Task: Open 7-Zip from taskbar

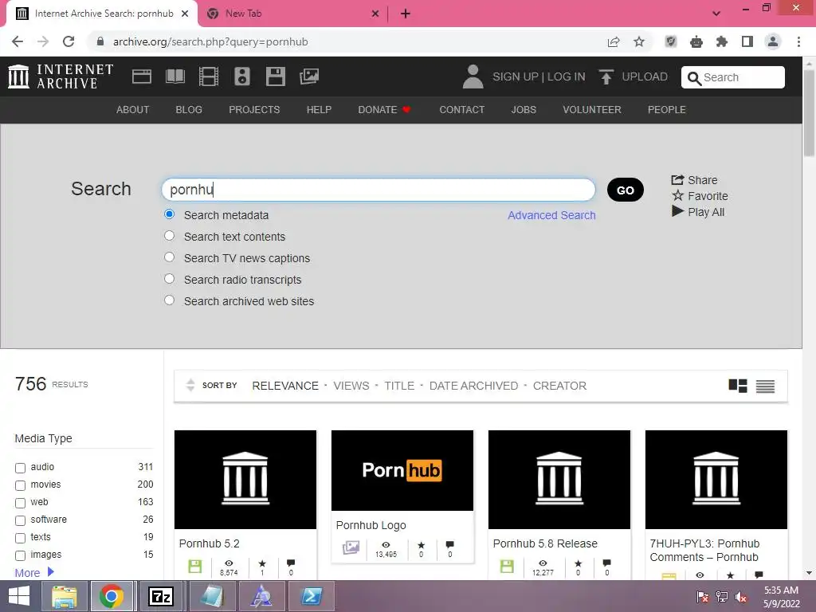Action: [160, 596]
